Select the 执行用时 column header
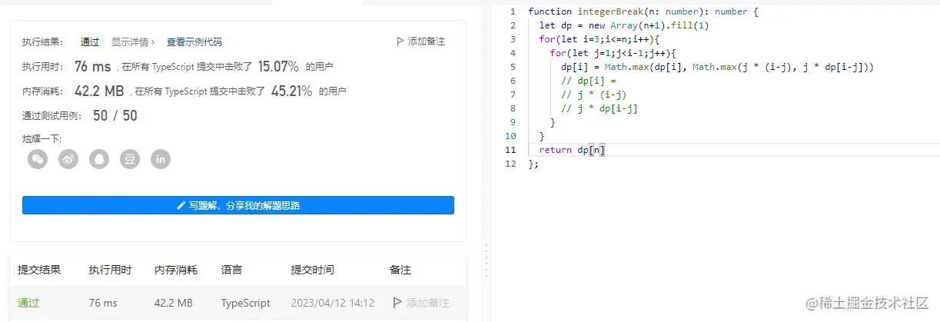This screenshot has width=940, height=322. click(110, 271)
